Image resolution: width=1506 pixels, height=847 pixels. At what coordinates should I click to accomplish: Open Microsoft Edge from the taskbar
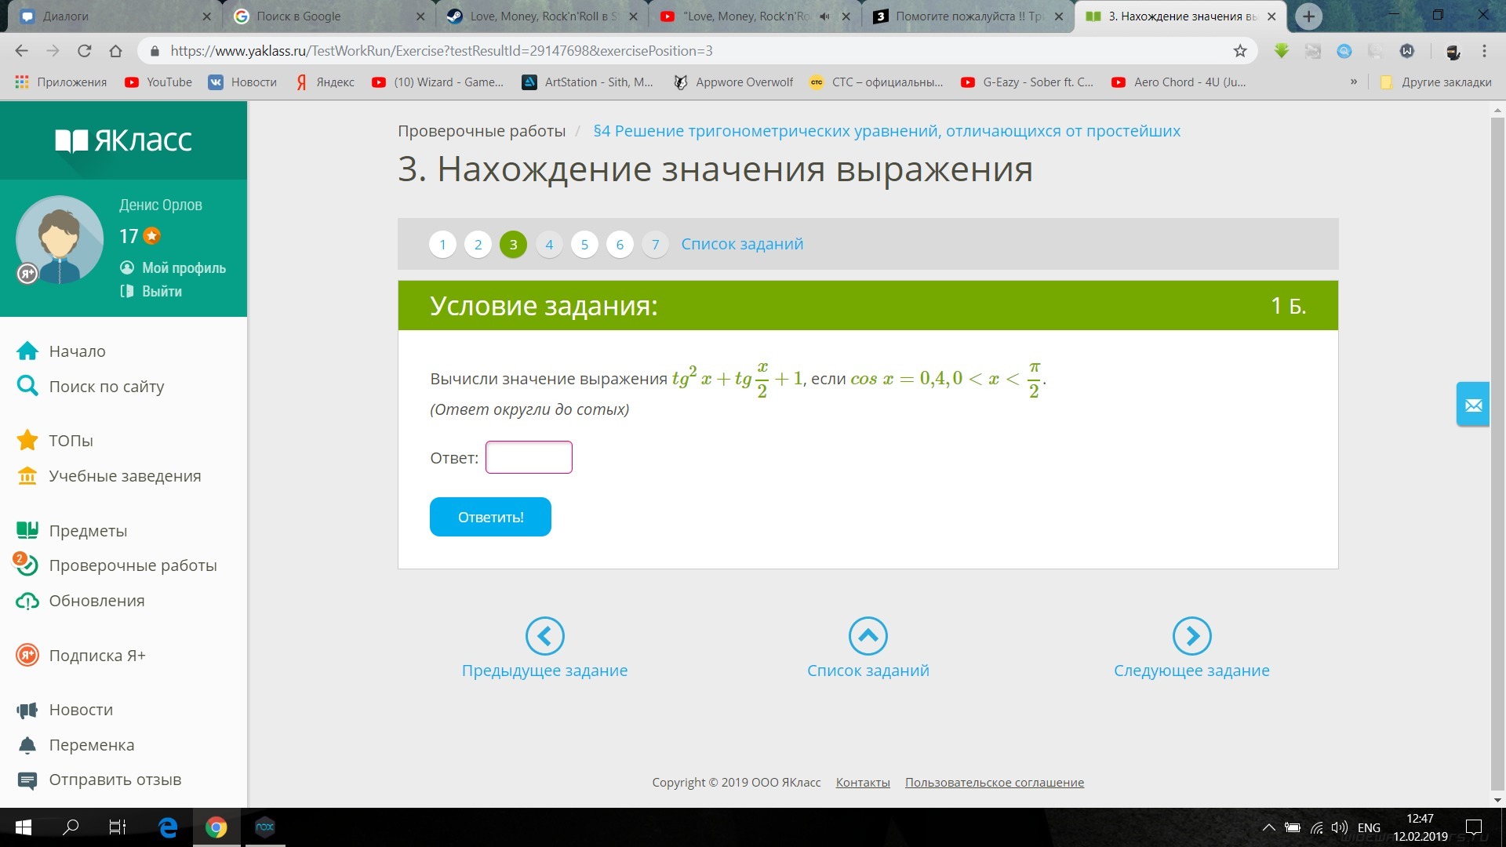[x=168, y=827]
